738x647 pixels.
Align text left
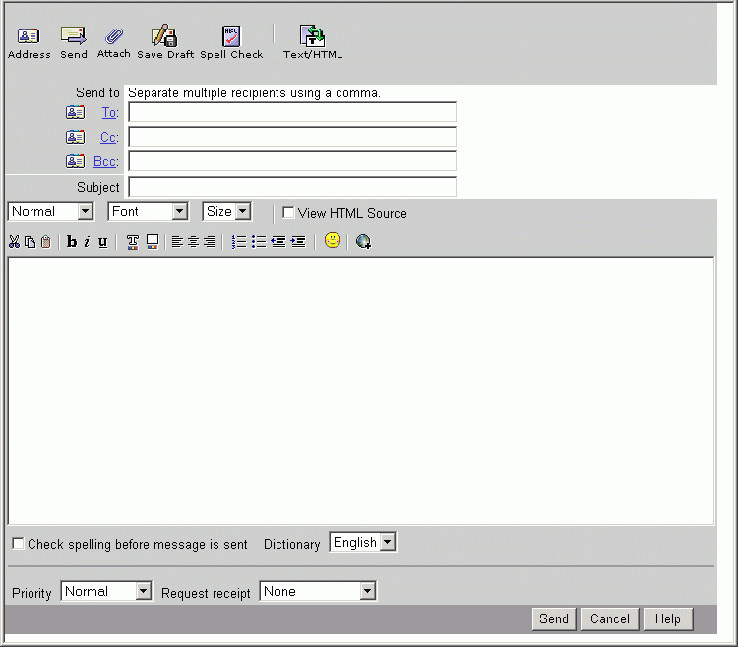177,242
